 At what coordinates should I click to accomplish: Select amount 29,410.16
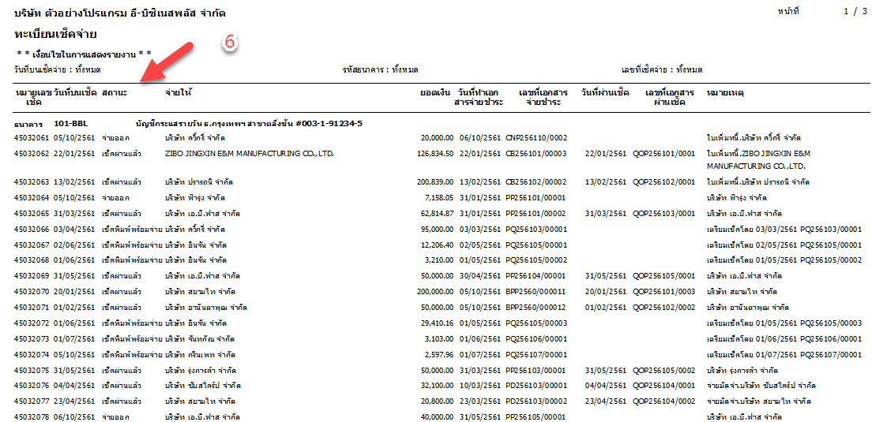pos(437,323)
